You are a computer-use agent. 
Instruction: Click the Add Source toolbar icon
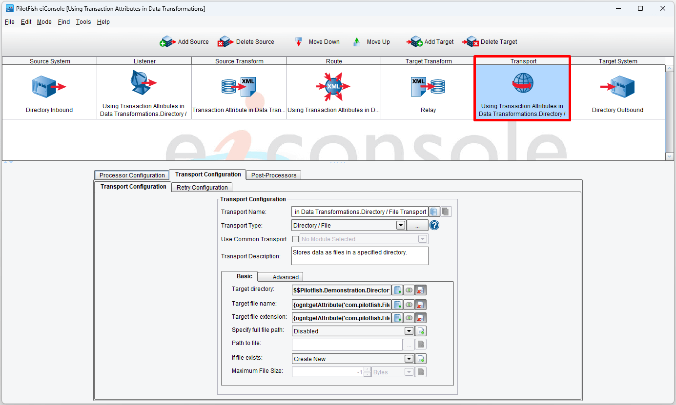coord(168,42)
